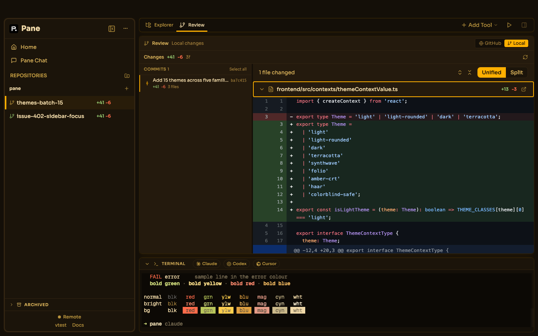
Task: Open vtest link
Action: pyautogui.click(x=61, y=325)
